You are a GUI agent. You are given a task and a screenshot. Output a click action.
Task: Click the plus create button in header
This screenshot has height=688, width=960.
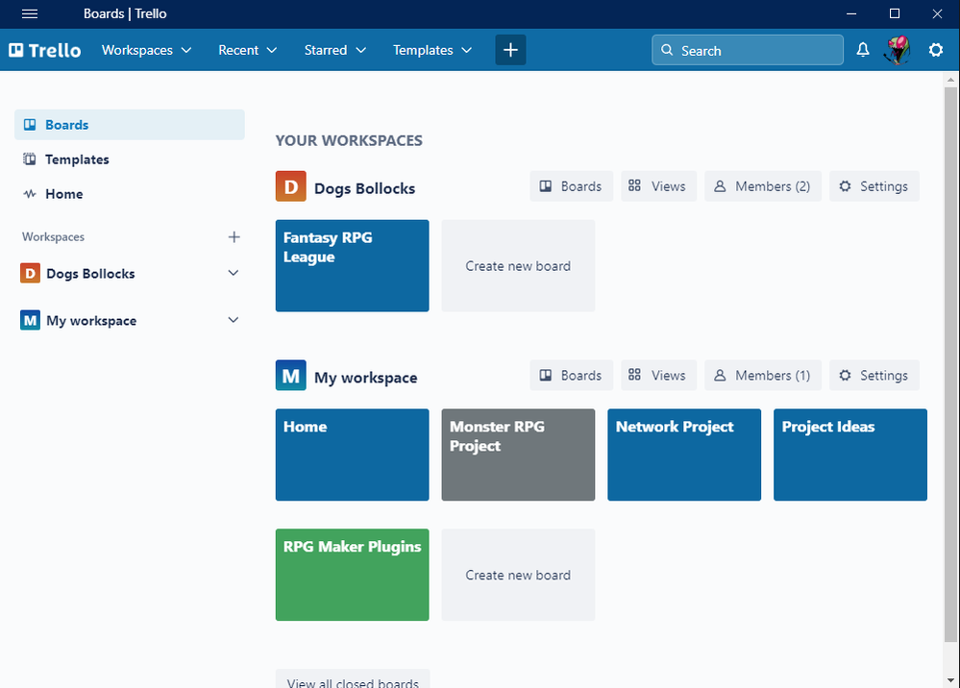(510, 50)
